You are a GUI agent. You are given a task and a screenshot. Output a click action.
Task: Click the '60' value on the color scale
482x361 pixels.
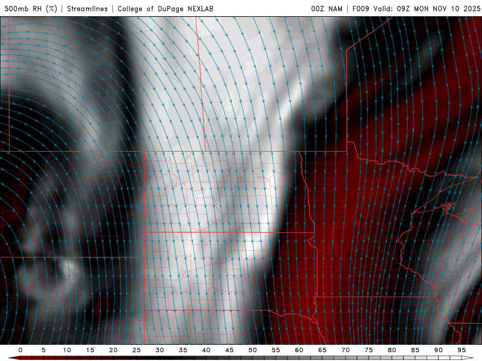[299, 350]
